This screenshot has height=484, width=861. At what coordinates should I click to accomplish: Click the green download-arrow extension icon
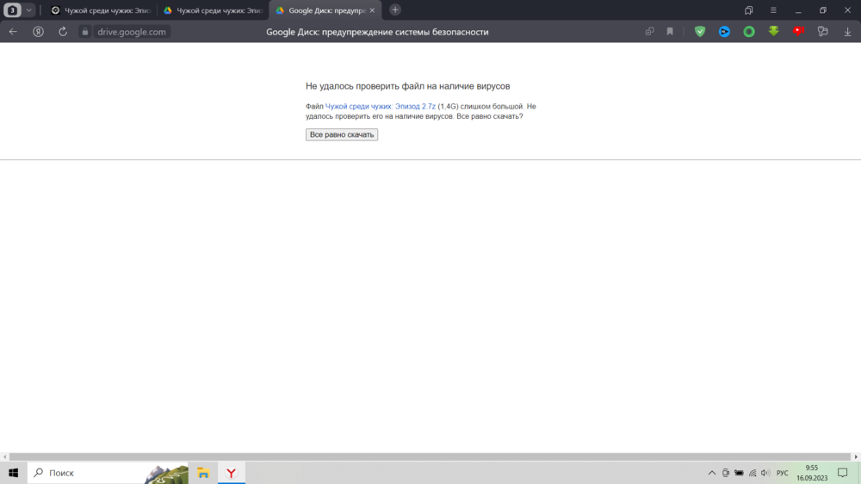tap(773, 32)
